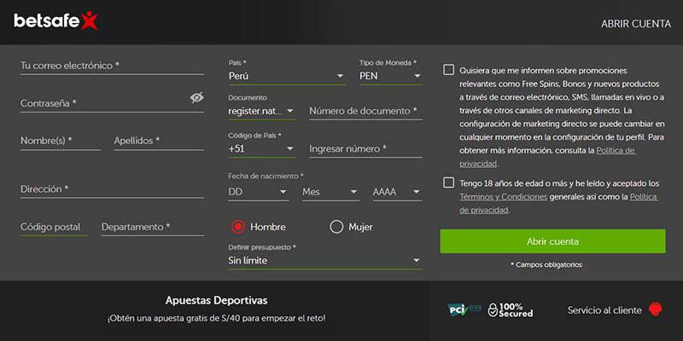
Task: Click the free bet S/40 promotion text
Action: [x=217, y=318]
